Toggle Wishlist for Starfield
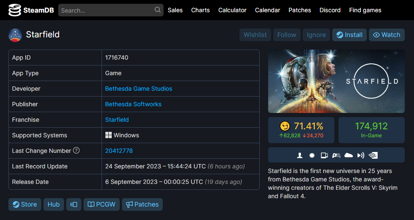The height and width of the screenshot is (220, 414). [255, 35]
